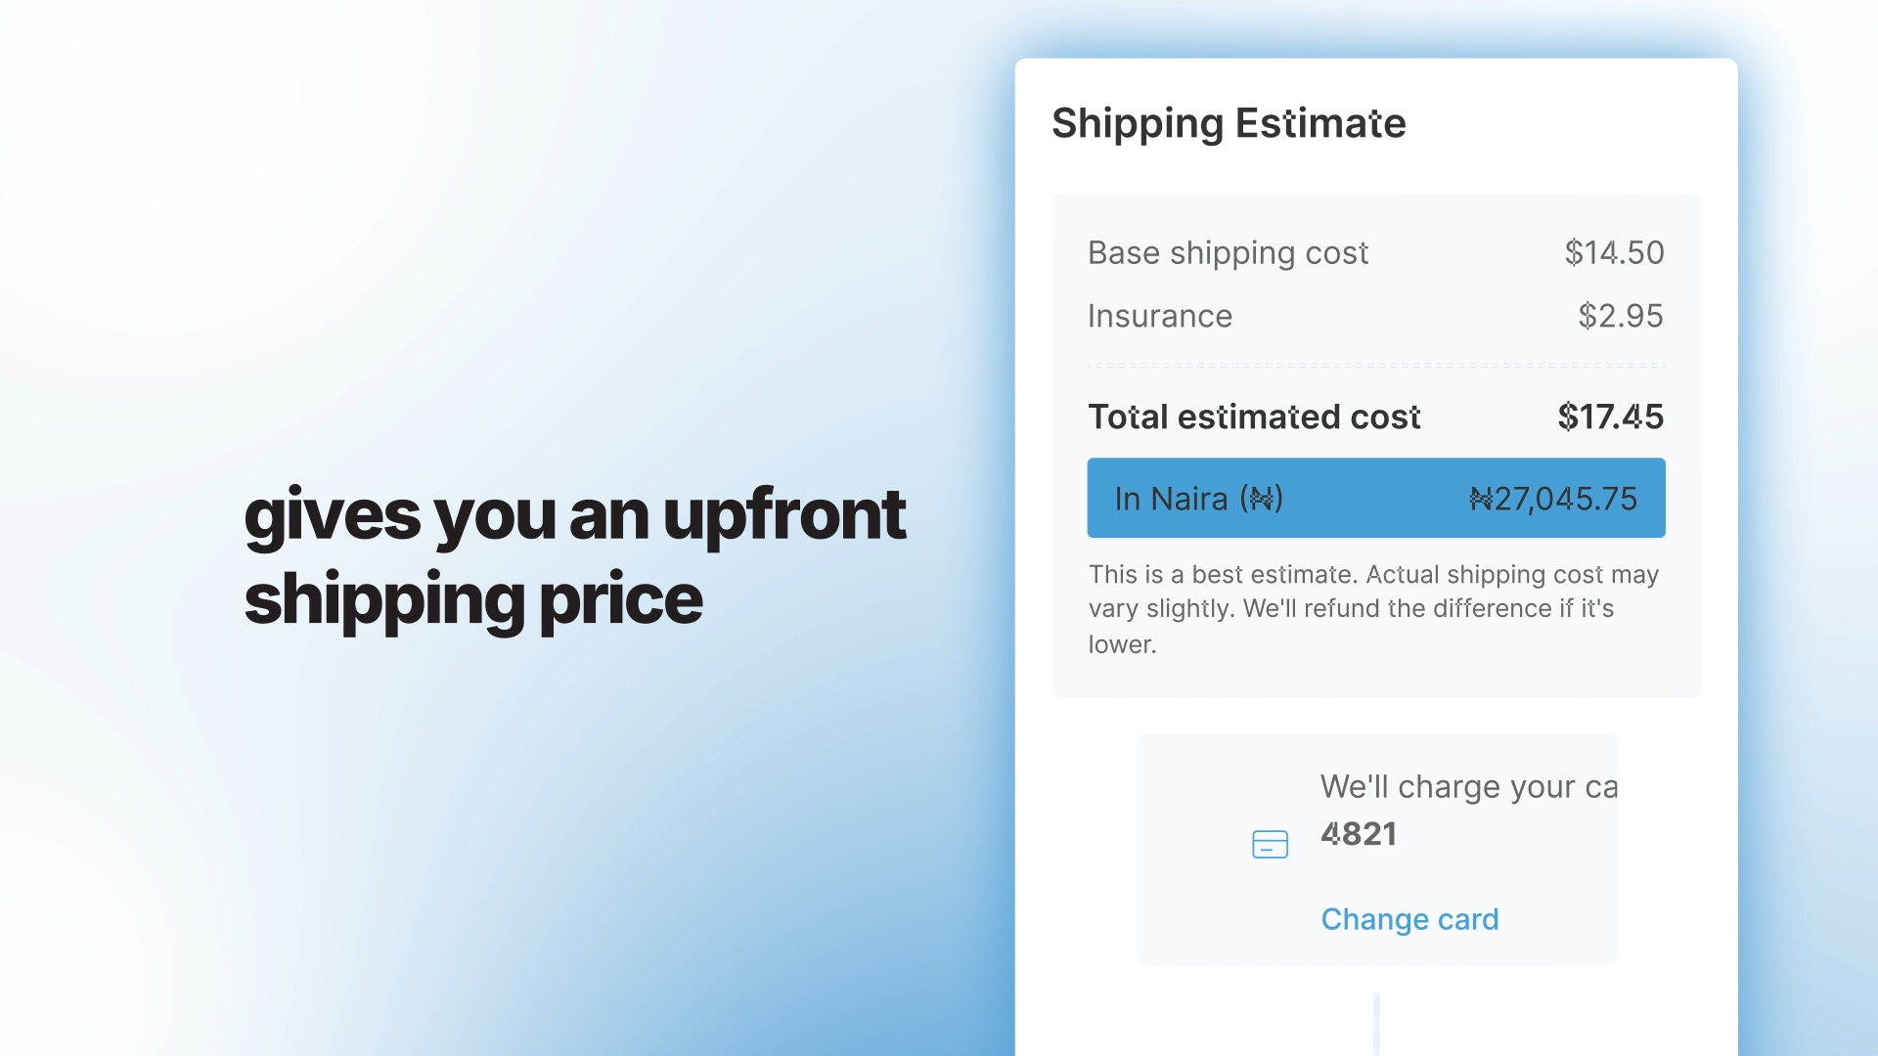Click the dashed divider above the total
The height and width of the screenshot is (1056, 1878).
coord(1375,366)
